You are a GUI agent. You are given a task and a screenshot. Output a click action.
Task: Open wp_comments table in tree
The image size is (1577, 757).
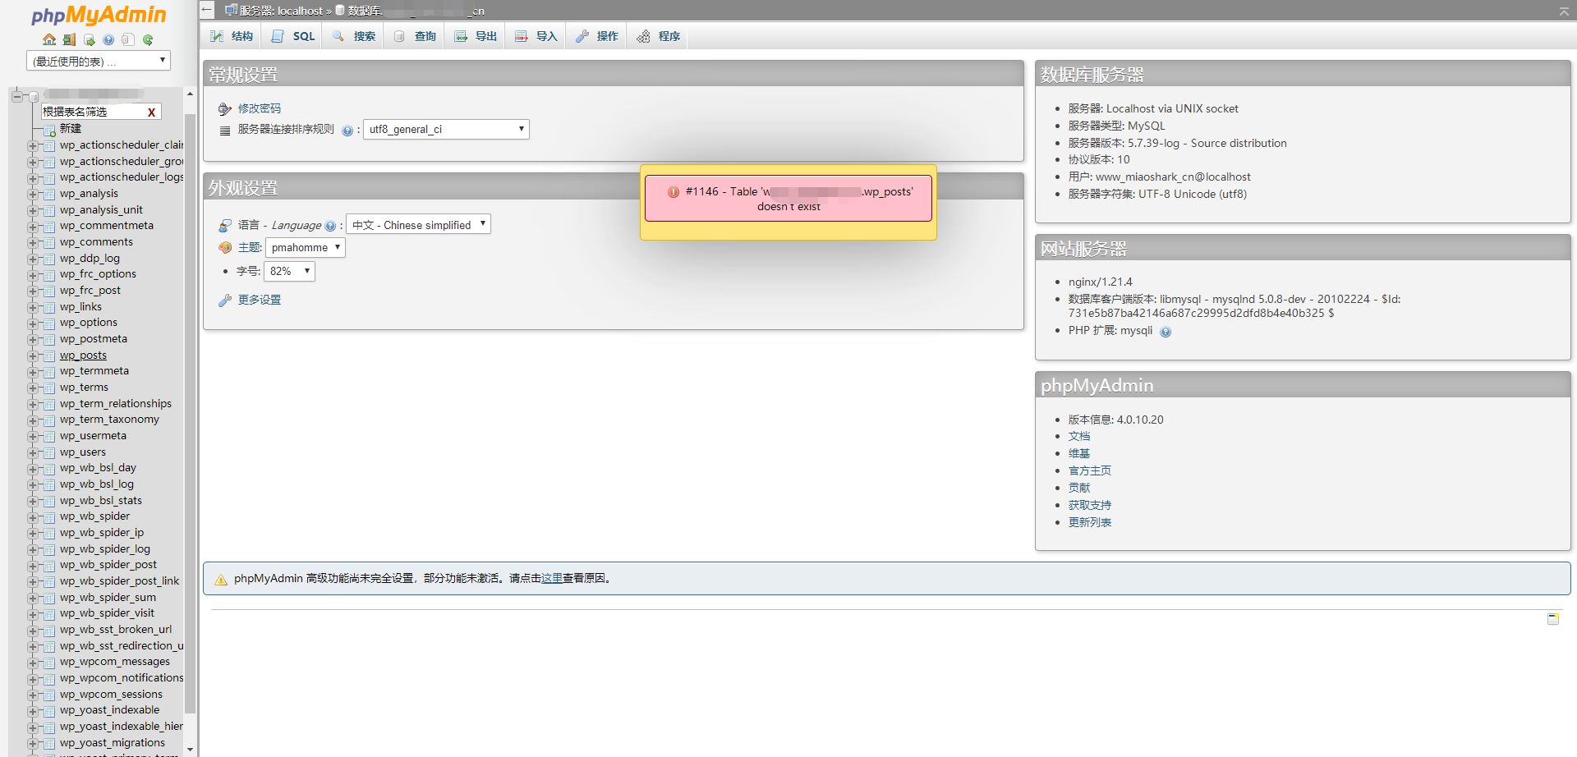click(x=96, y=242)
